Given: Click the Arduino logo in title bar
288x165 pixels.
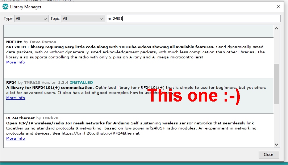Looking at the screenshot, I should tap(5, 7).
